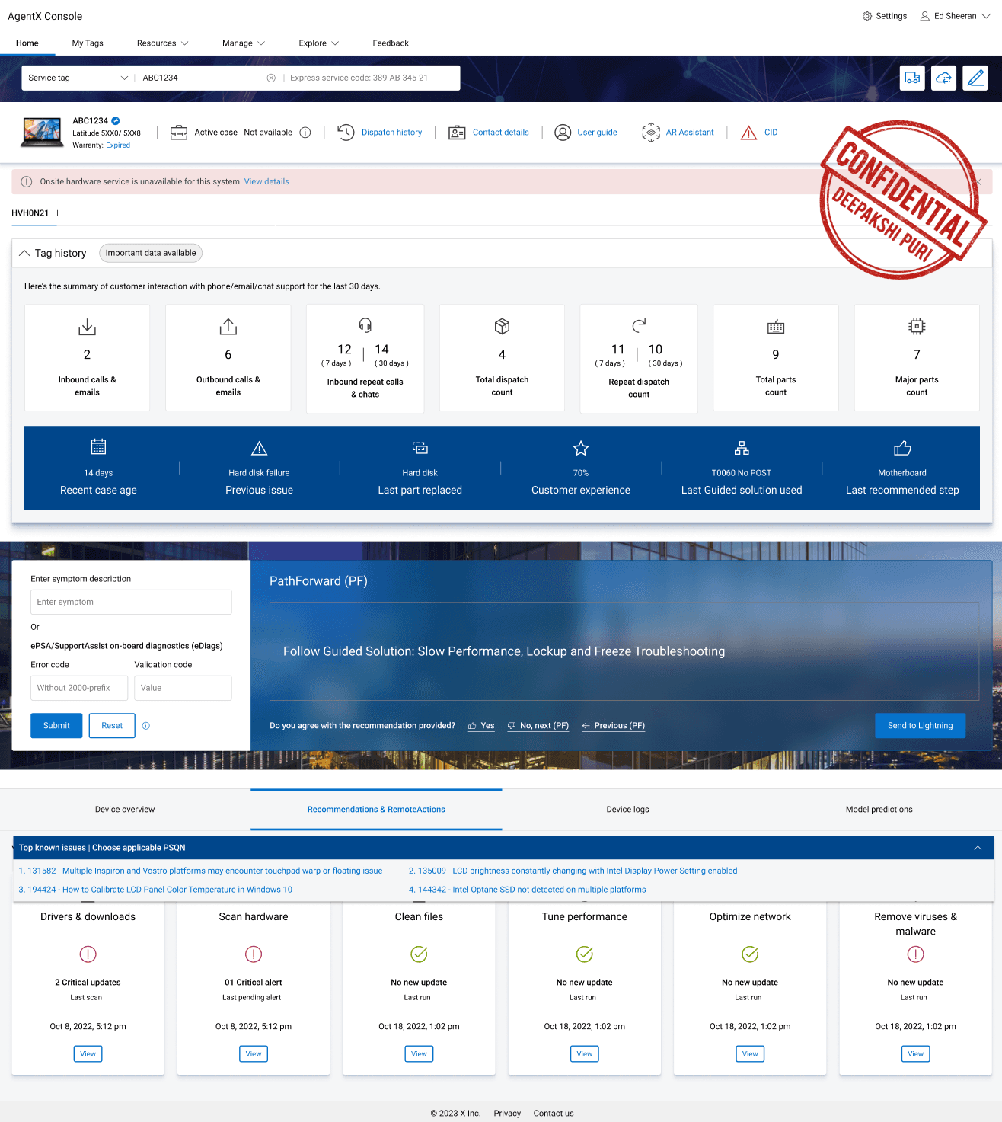The height and width of the screenshot is (1122, 1002).
Task: Click the Dispatch history clock icon
Action: coord(346,133)
